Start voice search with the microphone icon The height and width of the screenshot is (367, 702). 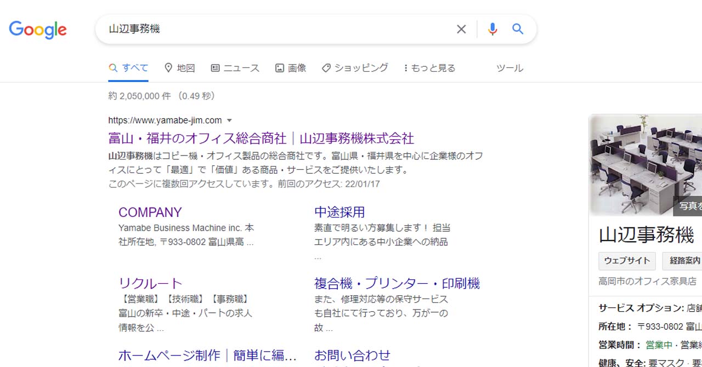[492, 29]
